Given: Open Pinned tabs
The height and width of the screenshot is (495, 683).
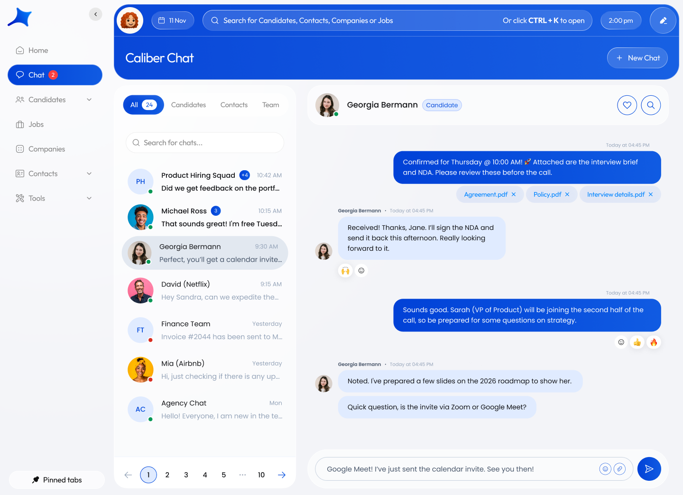Looking at the screenshot, I should [x=57, y=480].
